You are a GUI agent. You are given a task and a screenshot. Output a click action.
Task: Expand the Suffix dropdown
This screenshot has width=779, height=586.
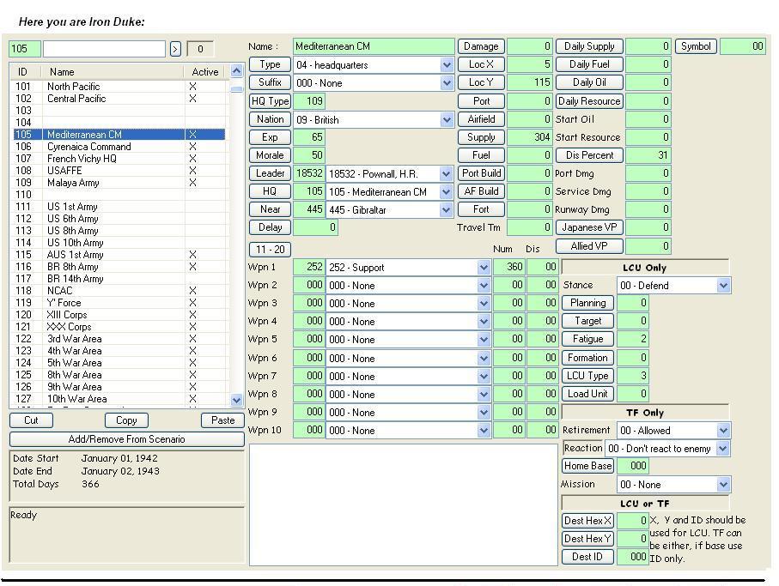pos(447,83)
